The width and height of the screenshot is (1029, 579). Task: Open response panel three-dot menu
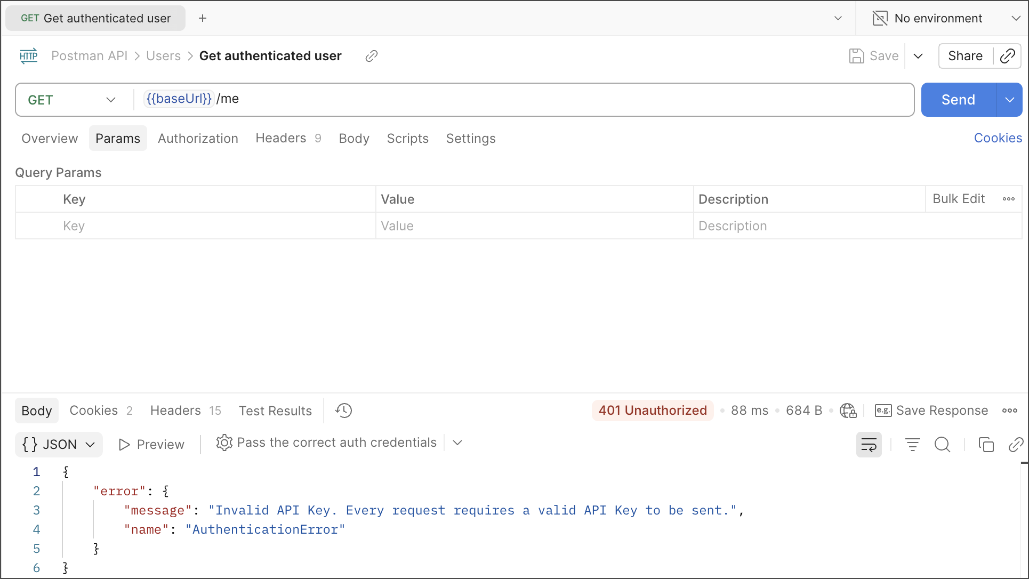tap(1010, 411)
